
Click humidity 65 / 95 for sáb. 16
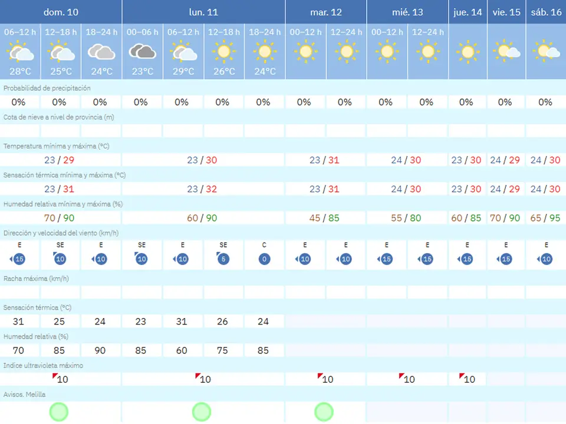[x=545, y=218]
